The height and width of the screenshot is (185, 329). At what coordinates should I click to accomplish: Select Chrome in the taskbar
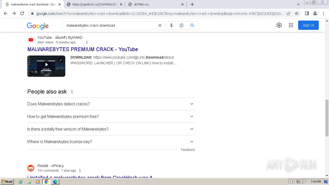click(47, 182)
